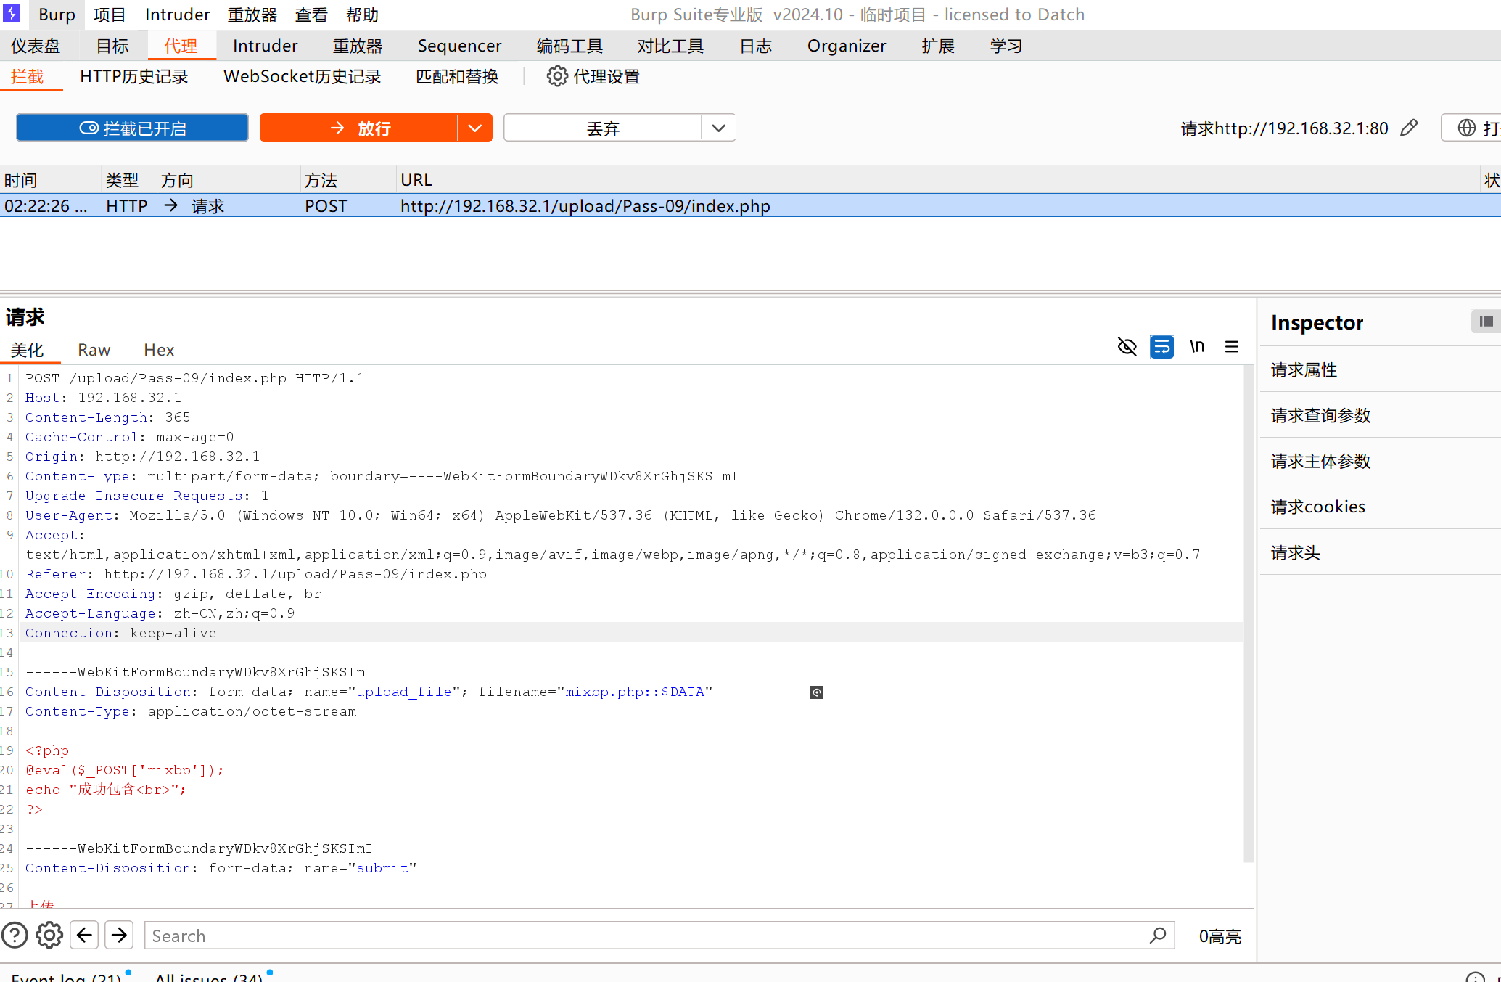Toggle the word wrap icon in the request editor
This screenshot has width=1501, height=982.
click(1161, 347)
